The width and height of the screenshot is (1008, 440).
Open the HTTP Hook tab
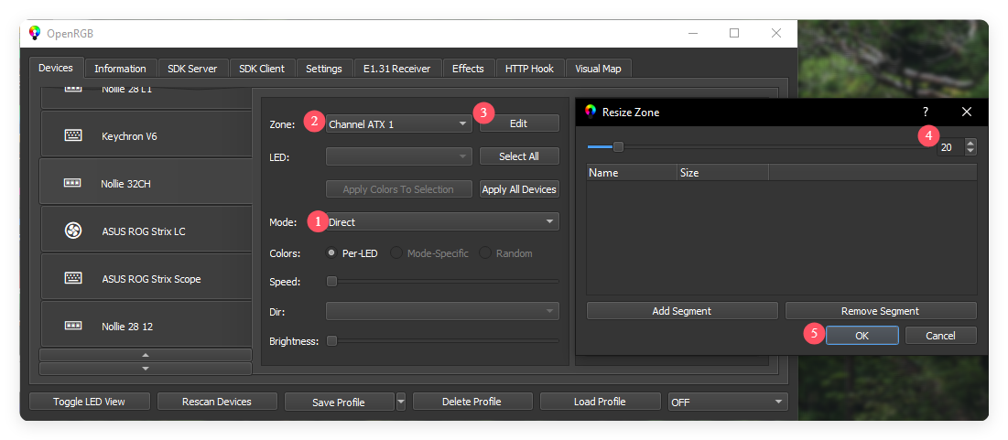click(x=530, y=68)
